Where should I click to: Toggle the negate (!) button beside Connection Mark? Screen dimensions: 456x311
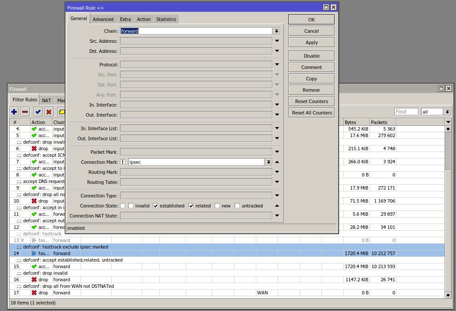point(123,162)
